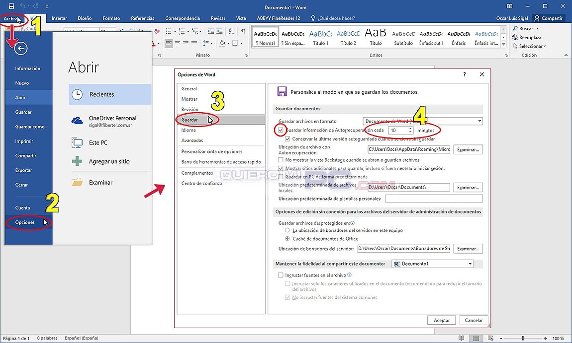Click the Save icon in title bar
The image size is (572, 343).
pos(11,6)
